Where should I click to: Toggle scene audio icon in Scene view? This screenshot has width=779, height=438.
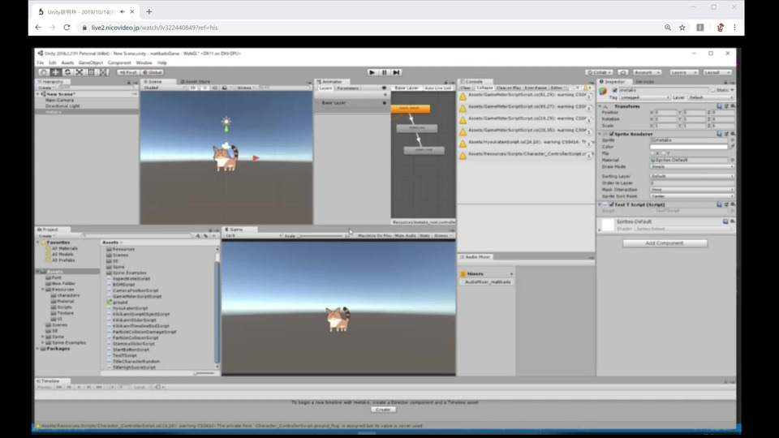click(x=214, y=88)
